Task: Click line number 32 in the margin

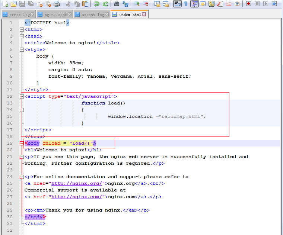Action: 10,230
